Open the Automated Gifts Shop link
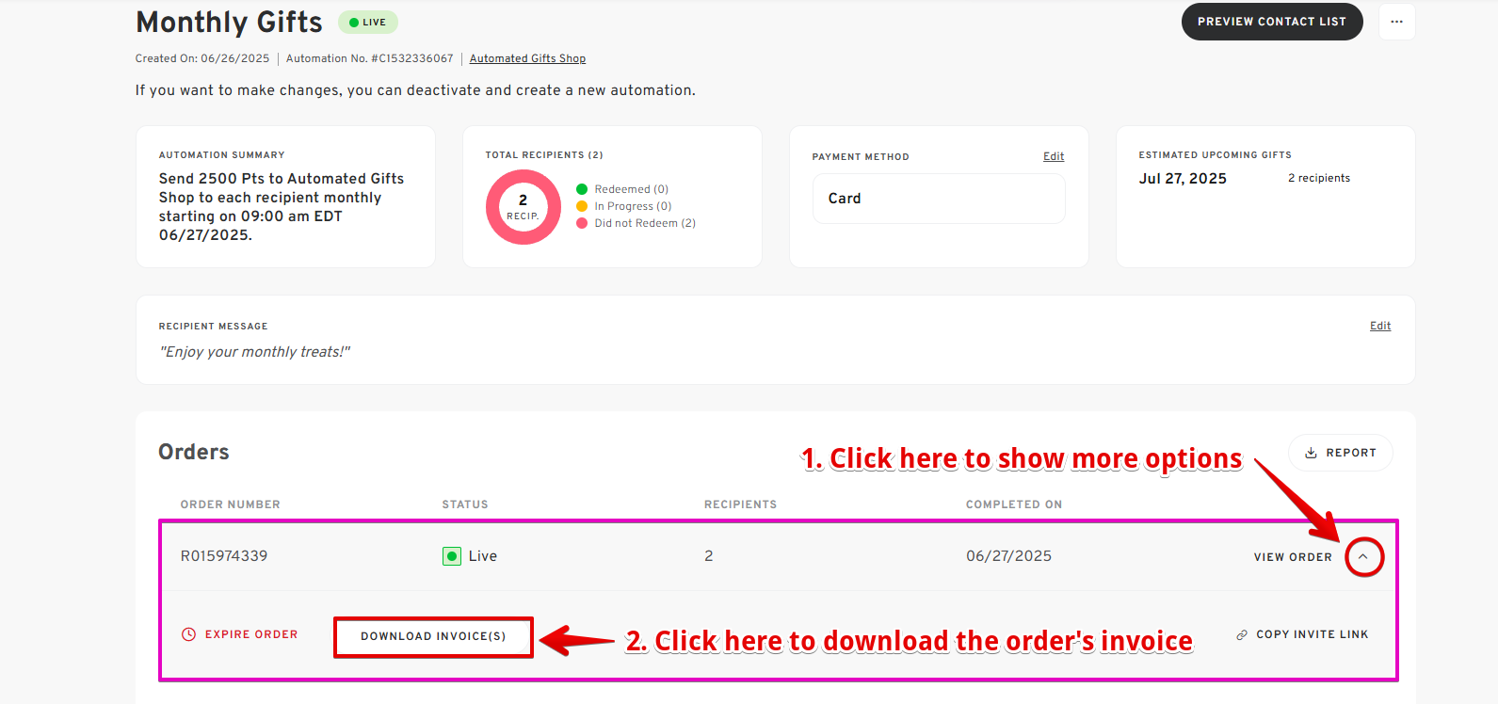 click(x=527, y=58)
